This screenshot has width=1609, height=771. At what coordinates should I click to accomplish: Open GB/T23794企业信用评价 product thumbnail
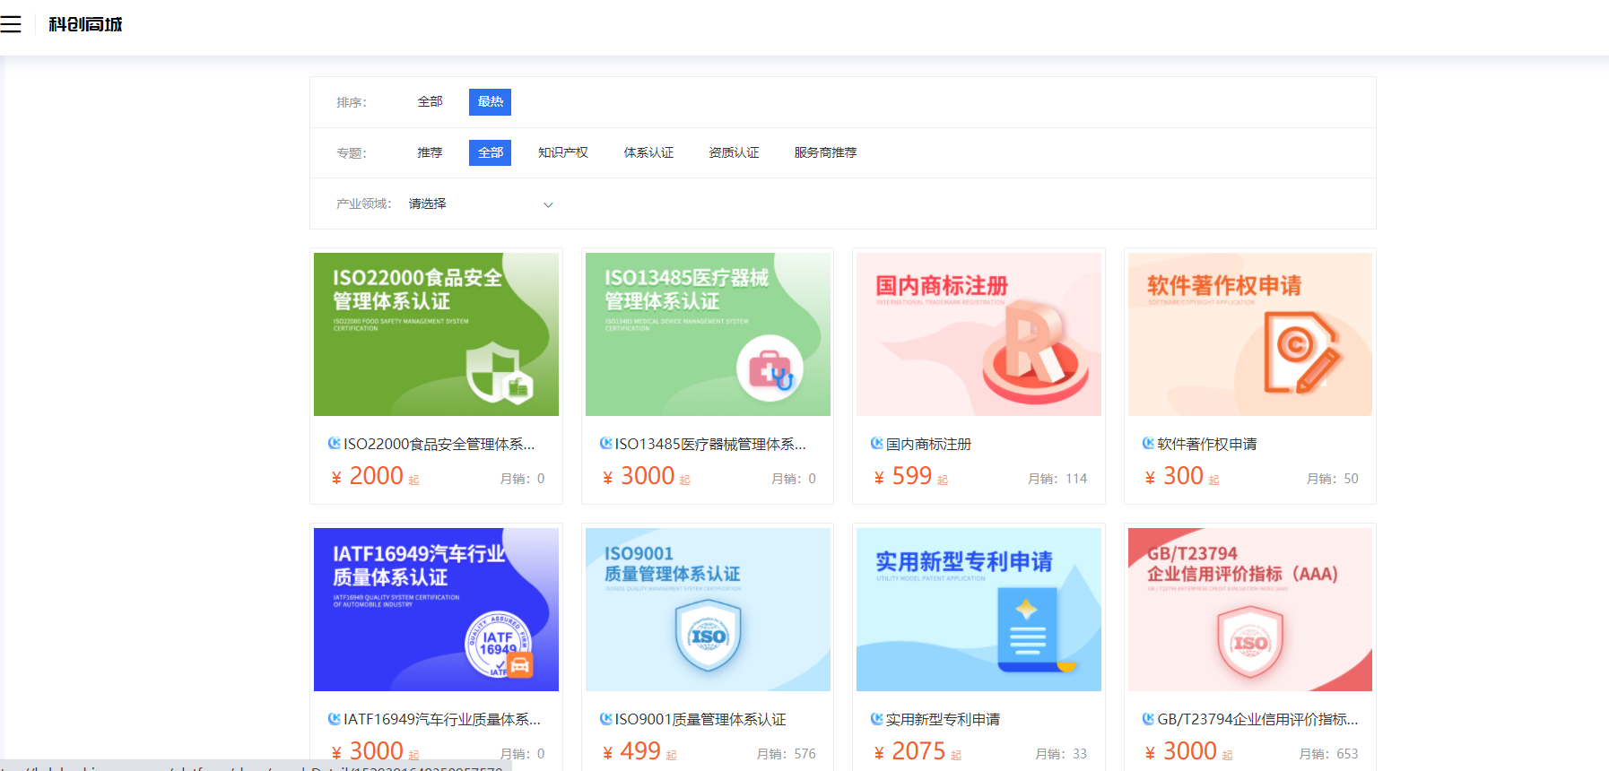tap(1250, 610)
